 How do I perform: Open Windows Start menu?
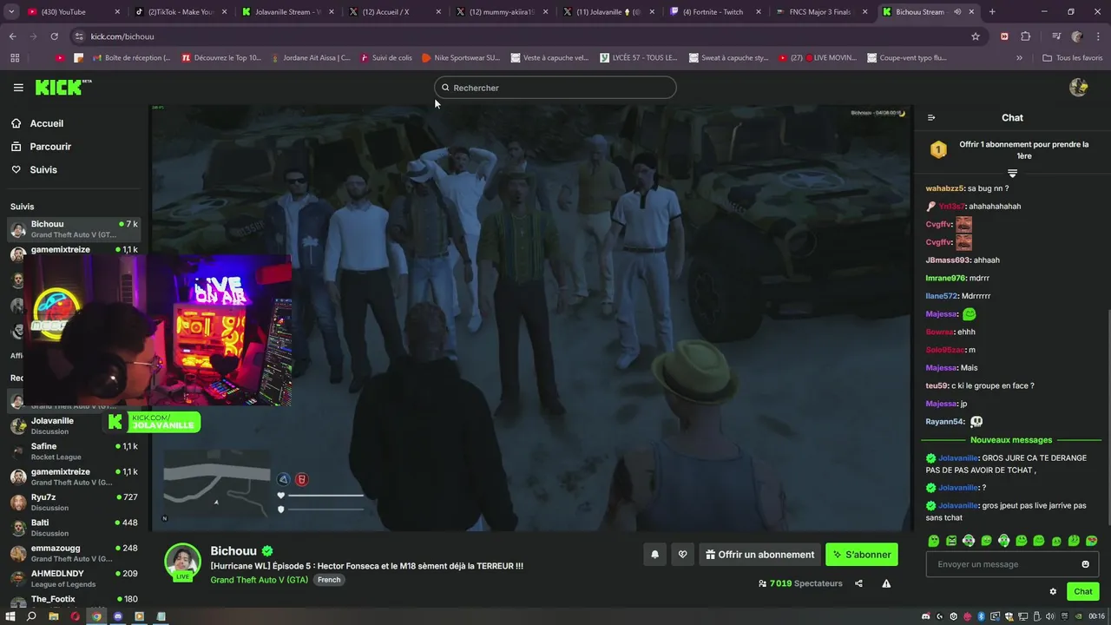(10, 616)
